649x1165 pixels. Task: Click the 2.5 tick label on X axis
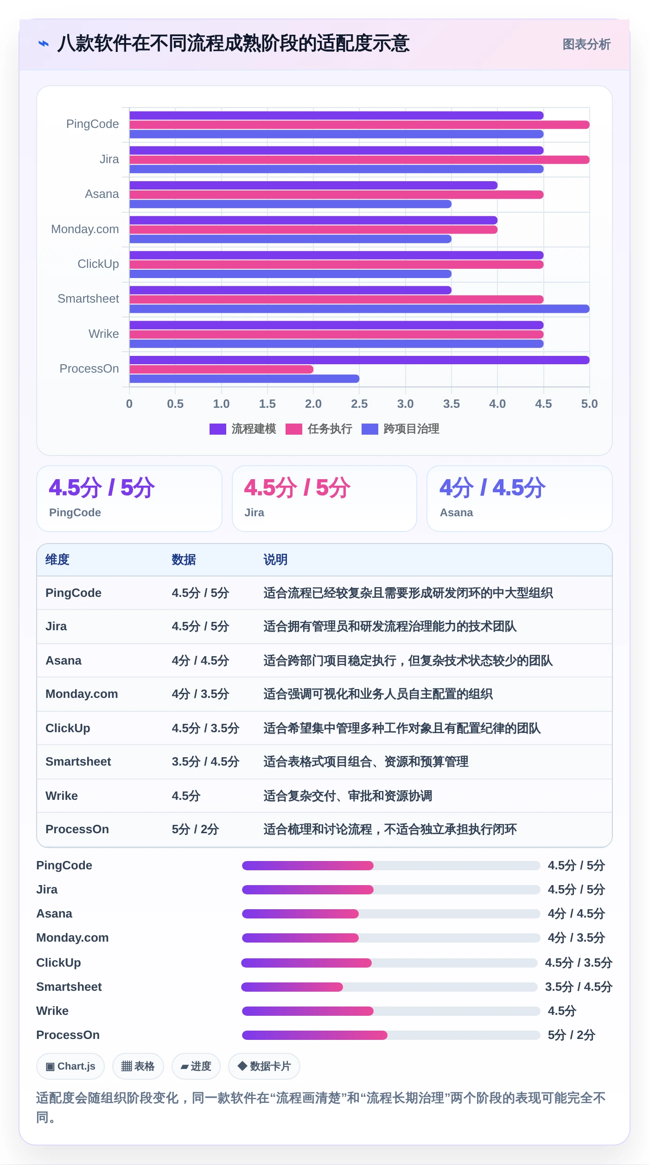pos(359,404)
